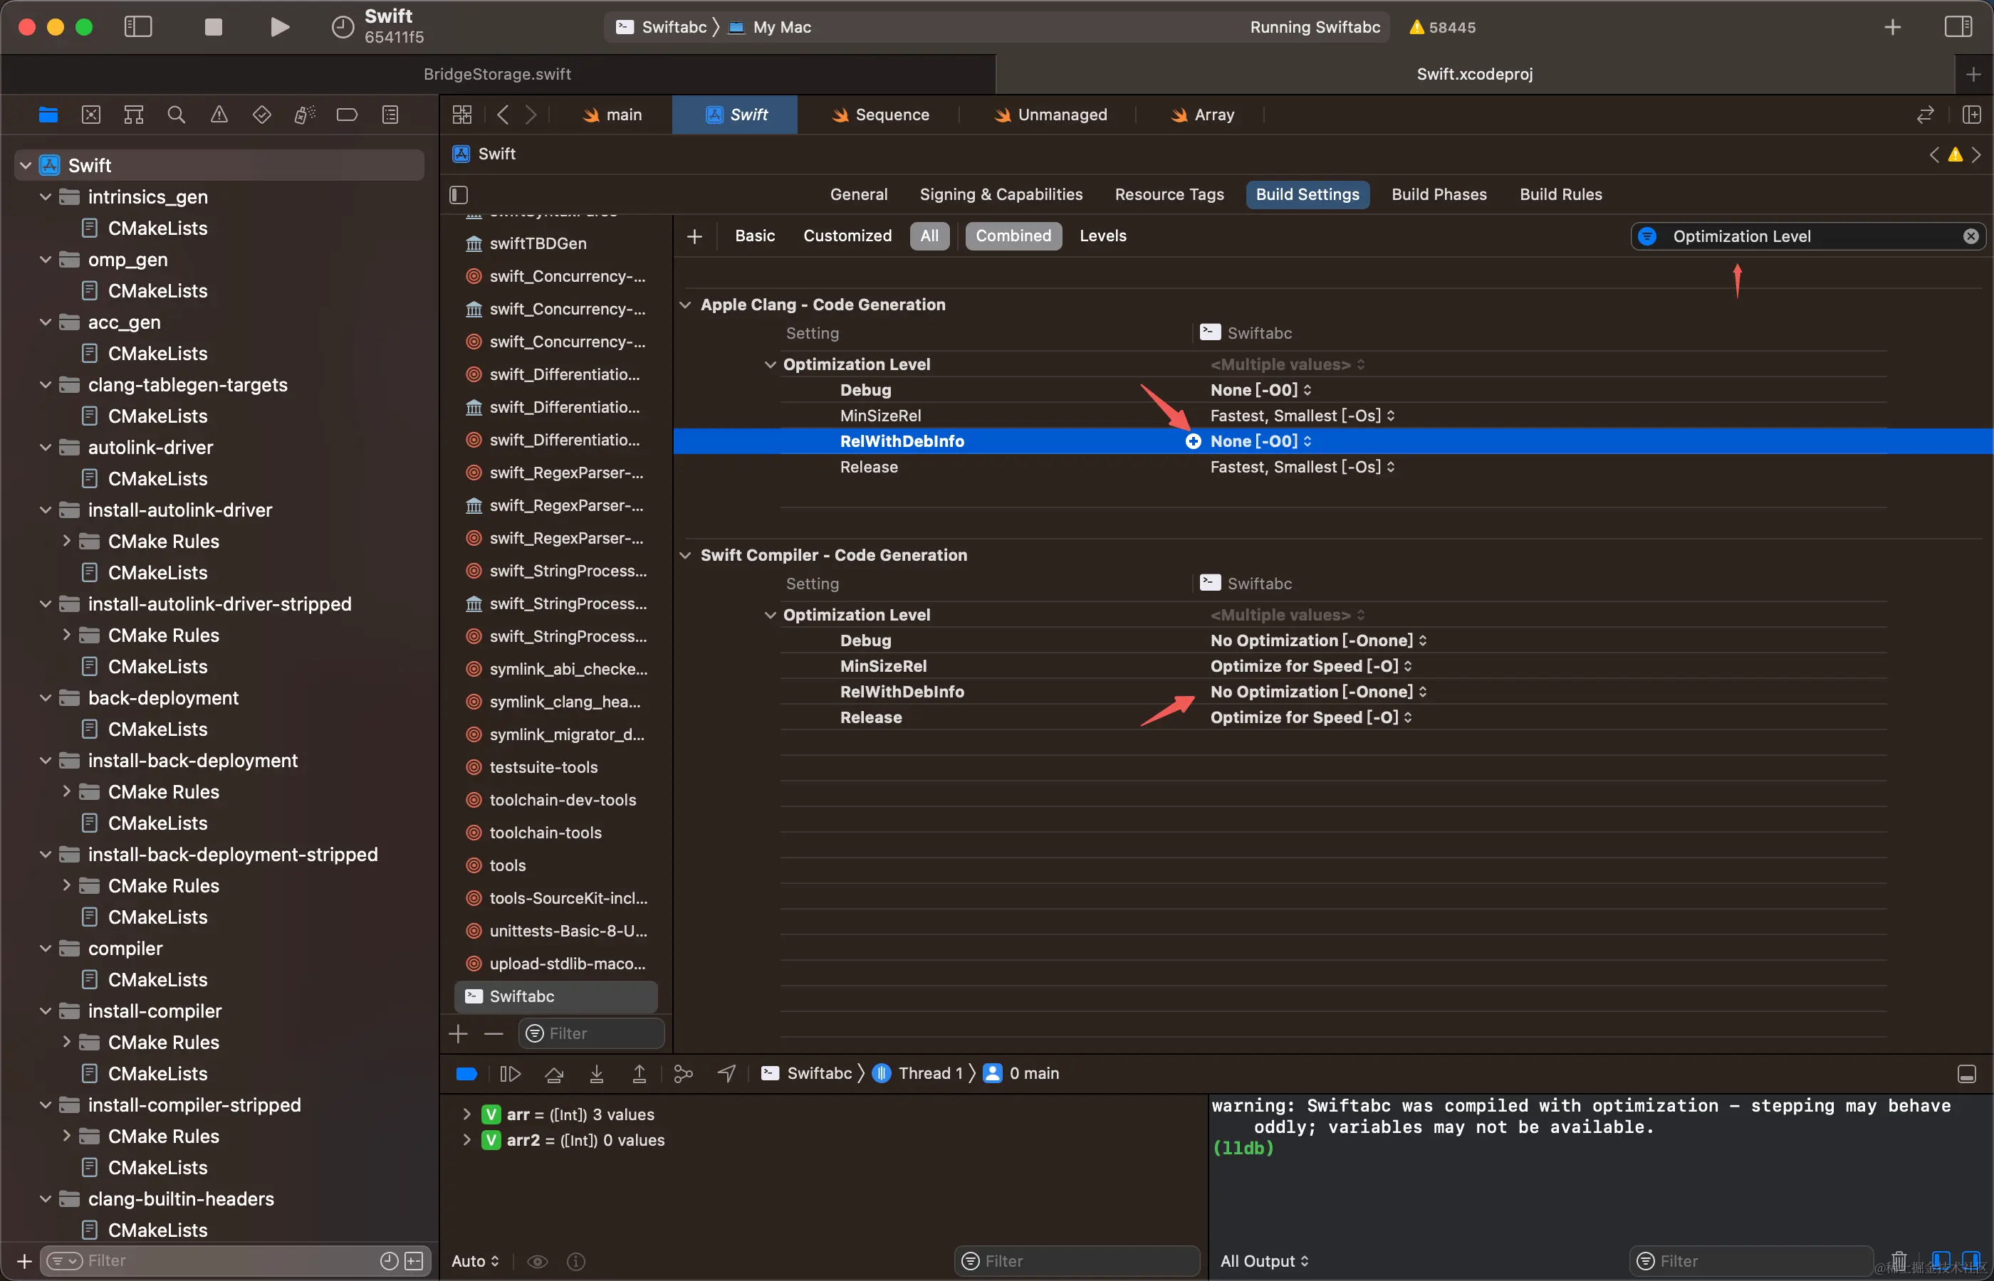Select Basic settings filter
Image resolution: width=1994 pixels, height=1281 pixels.
(x=755, y=236)
